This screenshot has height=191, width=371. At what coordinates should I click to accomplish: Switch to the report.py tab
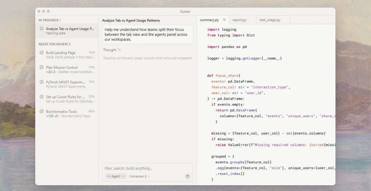(239, 20)
